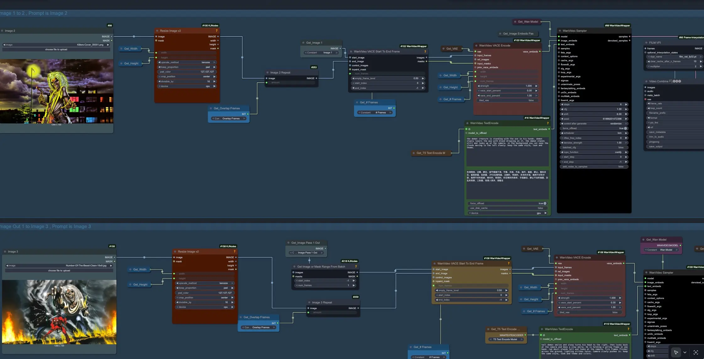Open help on WanVideo VACE Start To End Frame

coord(425,52)
